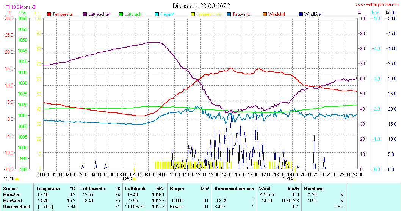The height and width of the screenshot is (211, 401).
Task: Open the www.wetter-pfalzen.com link
Action: point(377,5)
